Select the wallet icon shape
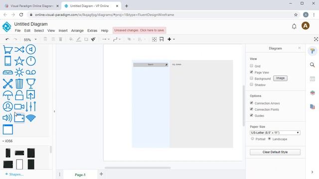The height and width of the screenshot is (179, 319). tap(19, 118)
